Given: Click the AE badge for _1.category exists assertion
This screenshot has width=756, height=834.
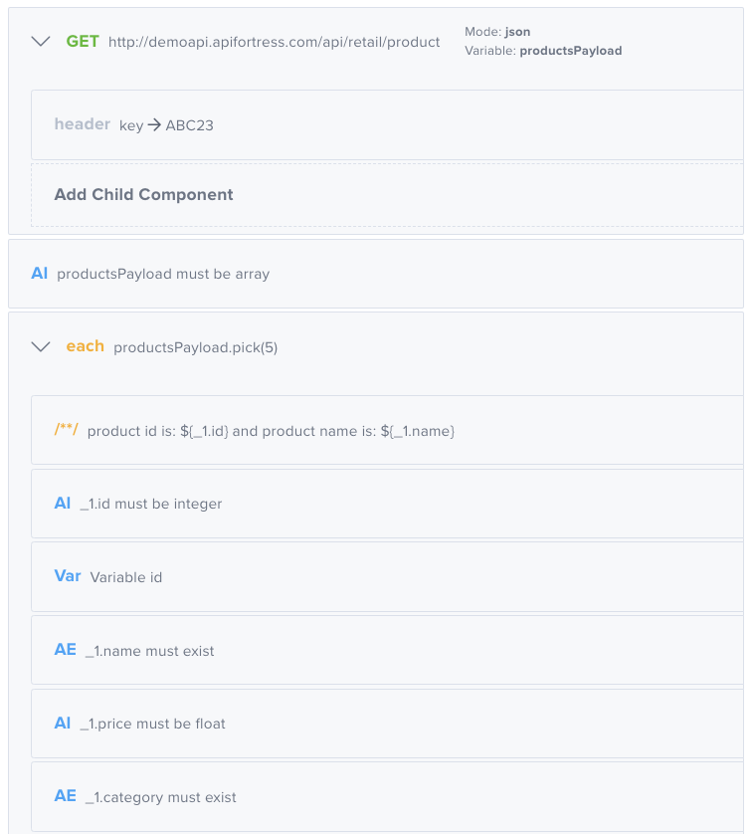Looking at the screenshot, I should 65,796.
